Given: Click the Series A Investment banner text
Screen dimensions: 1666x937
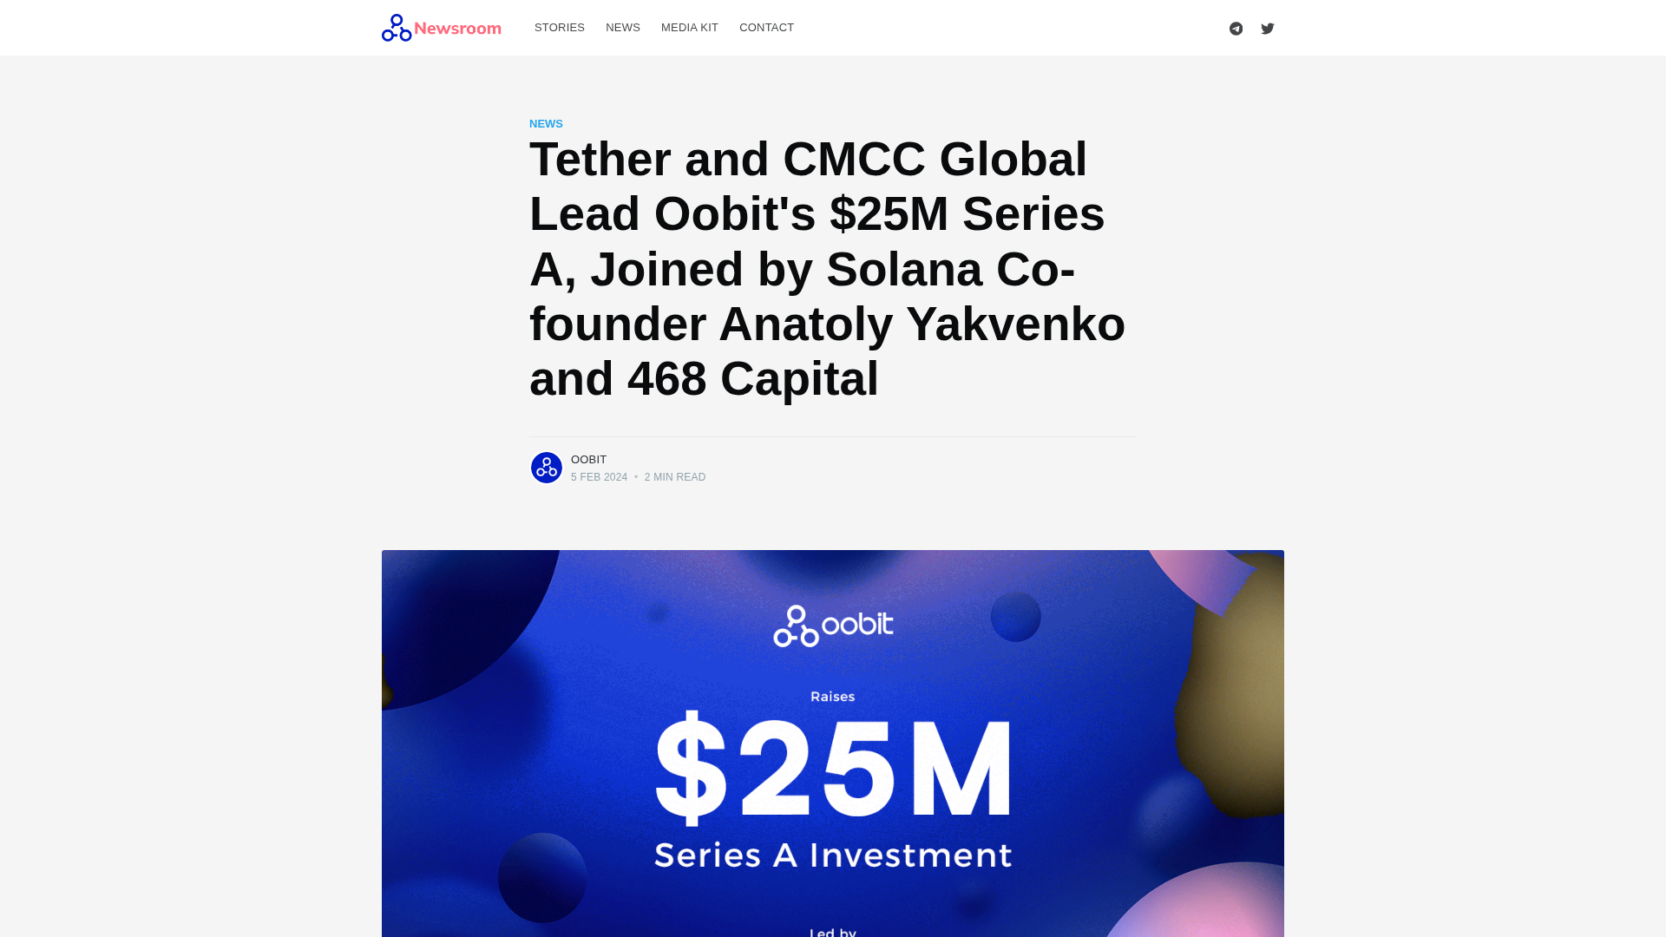Looking at the screenshot, I should click(x=833, y=855).
